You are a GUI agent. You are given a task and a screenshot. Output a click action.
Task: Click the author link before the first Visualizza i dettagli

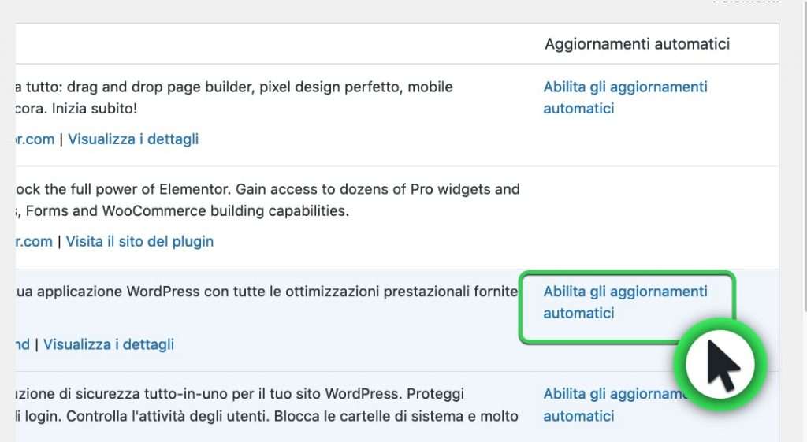[35, 139]
